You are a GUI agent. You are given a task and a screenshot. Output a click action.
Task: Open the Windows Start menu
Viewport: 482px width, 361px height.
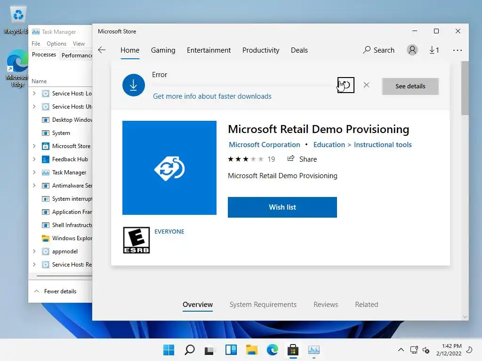click(169, 350)
